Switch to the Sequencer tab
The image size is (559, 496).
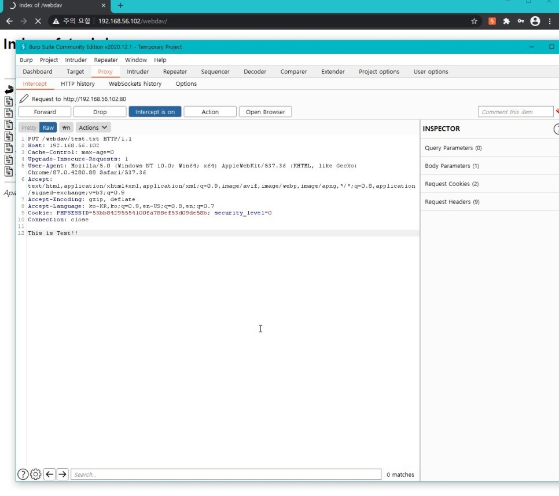point(215,71)
